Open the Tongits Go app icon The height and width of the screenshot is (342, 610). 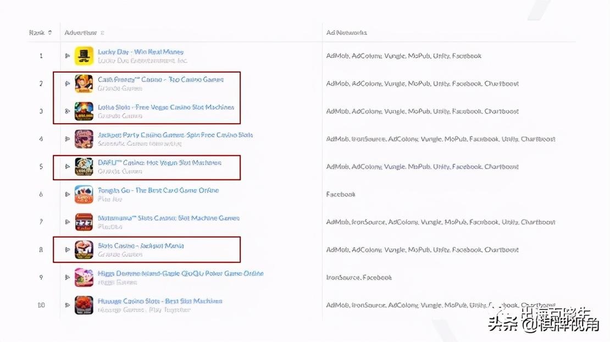point(84,194)
